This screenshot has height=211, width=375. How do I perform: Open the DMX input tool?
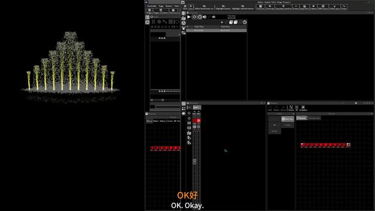tap(323, 7)
